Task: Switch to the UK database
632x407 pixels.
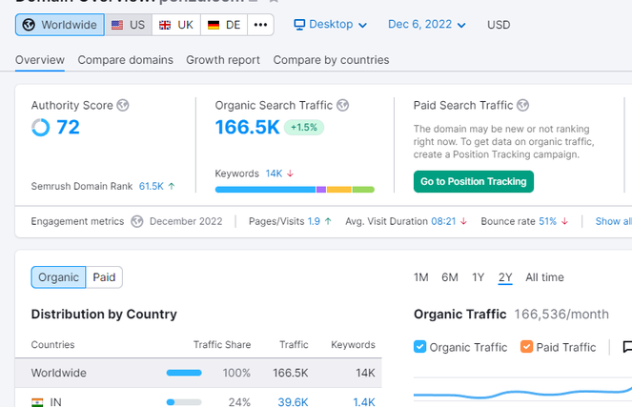Action: coord(176,25)
